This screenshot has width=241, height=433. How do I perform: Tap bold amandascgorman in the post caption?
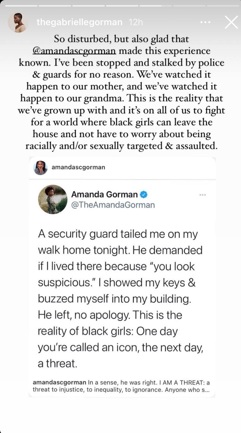coord(59,382)
